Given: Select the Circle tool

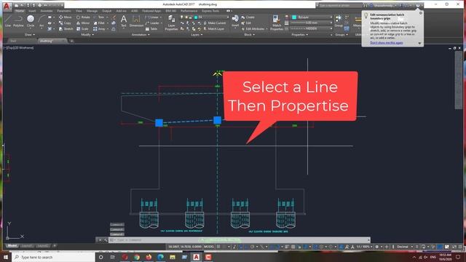Looking at the screenshot, I should click(31, 21).
